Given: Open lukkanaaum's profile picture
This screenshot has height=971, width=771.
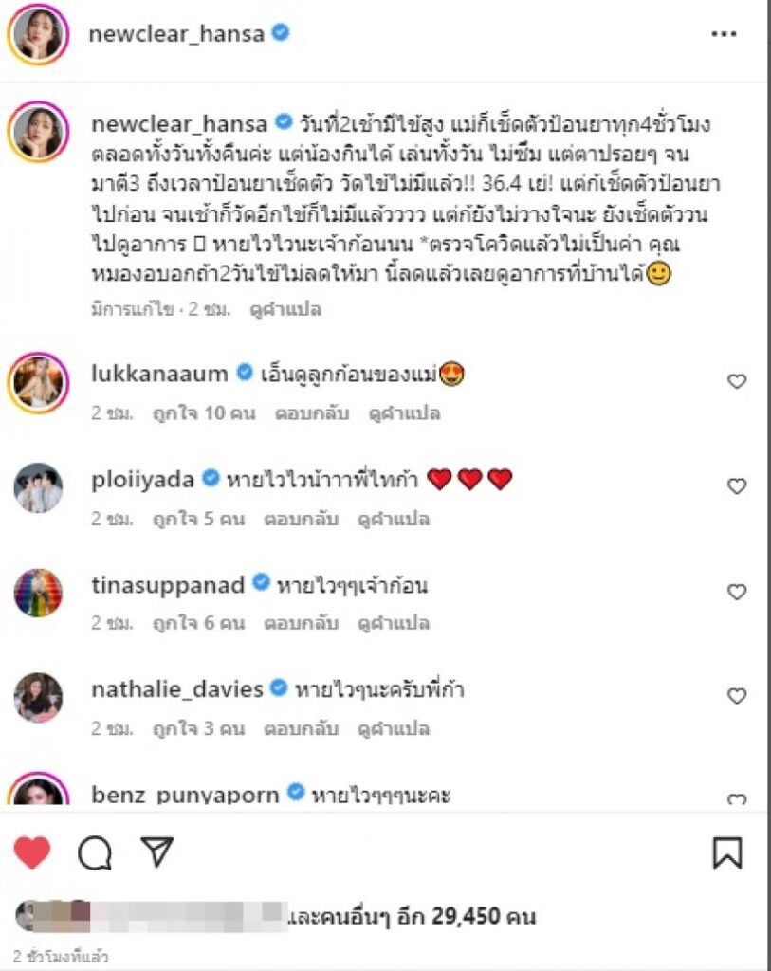Looking at the screenshot, I should point(38,383).
